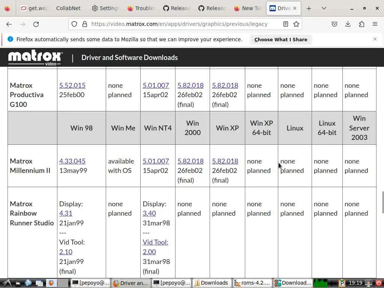384x288 pixels.
Task: Click the Matrox Millennium II row label
Action: tap(30, 166)
